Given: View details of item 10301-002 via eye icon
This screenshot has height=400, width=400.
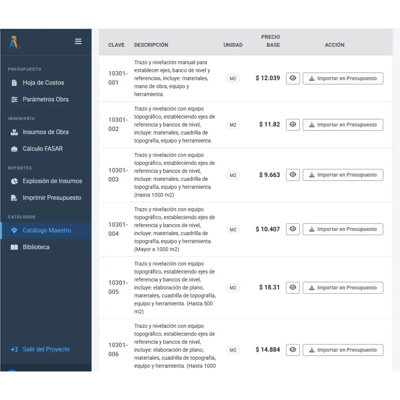Looking at the screenshot, I should (x=293, y=125).
